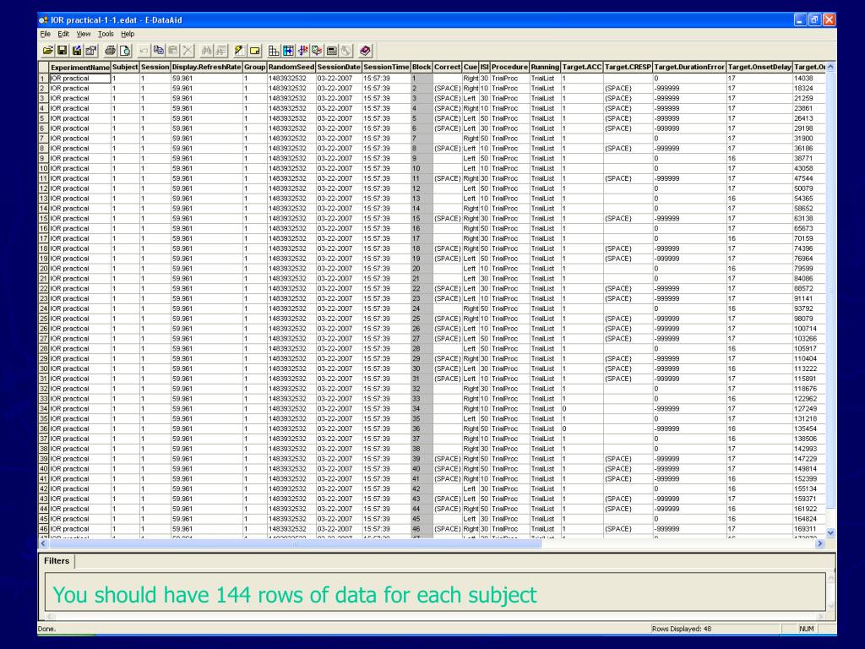
Task: Click the Block cell showing 11
Action: coord(422,178)
